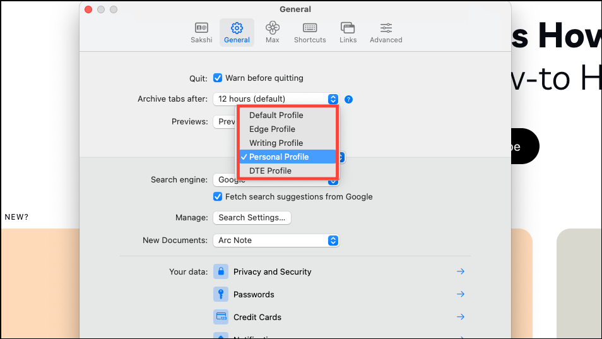Open the New Documents Arc Note dropdown
602x339 pixels.
(x=276, y=241)
